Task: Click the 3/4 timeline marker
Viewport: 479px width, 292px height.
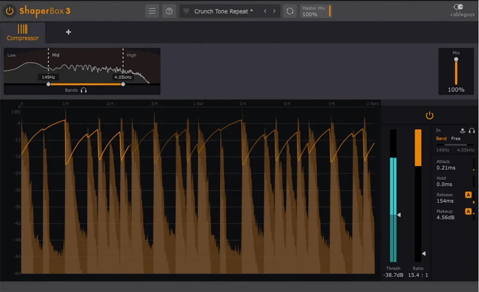Action: tap(154, 104)
